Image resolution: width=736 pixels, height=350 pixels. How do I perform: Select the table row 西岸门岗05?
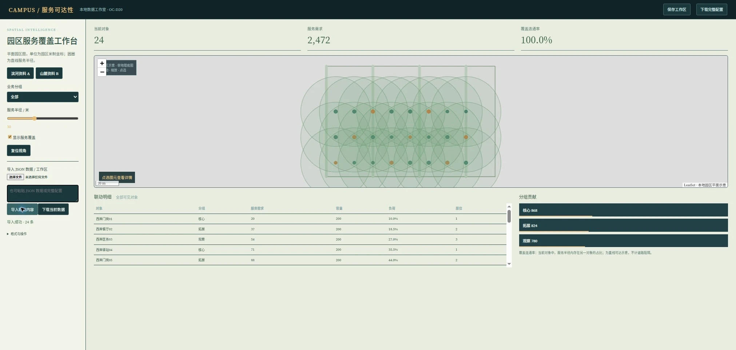click(x=300, y=260)
